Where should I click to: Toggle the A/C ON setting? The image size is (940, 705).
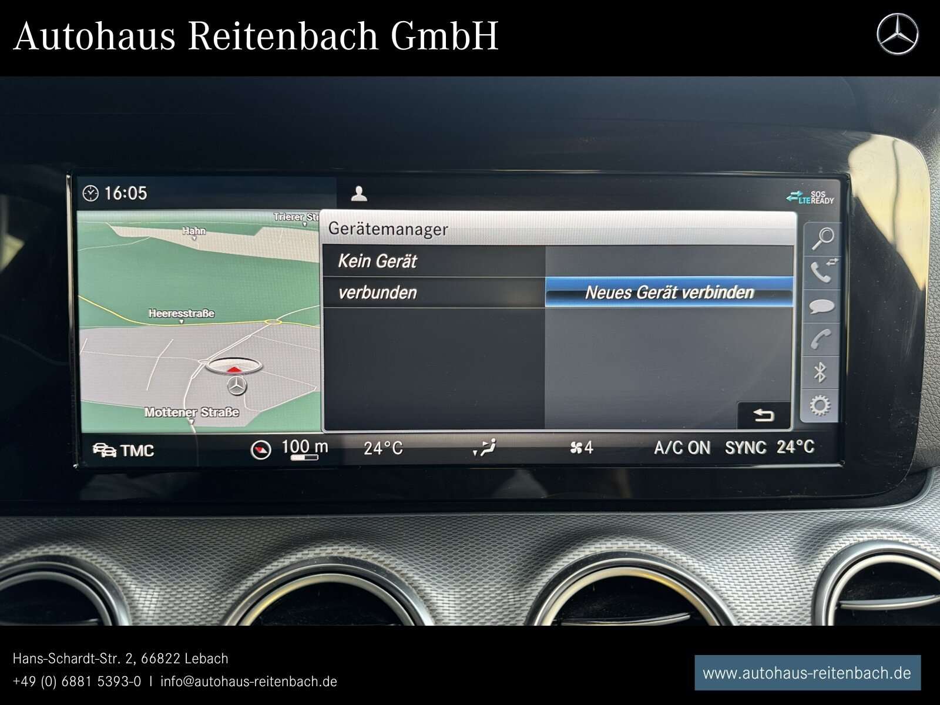(x=681, y=448)
